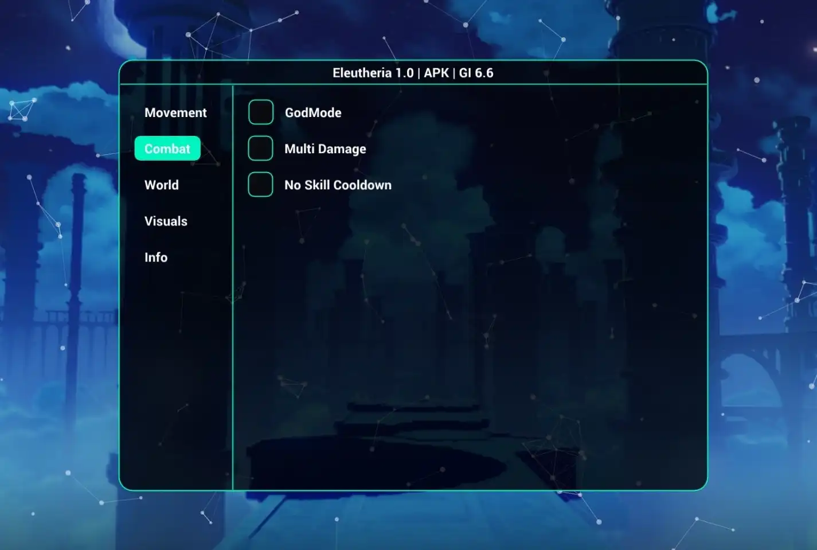Open the Visuals section
The height and width of the screenshot is (550, 817).
(166, 221)
